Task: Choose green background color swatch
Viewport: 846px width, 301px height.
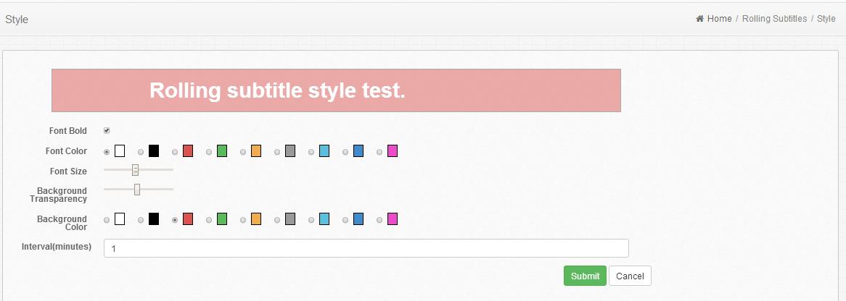Action: click(x=222, y=219)
